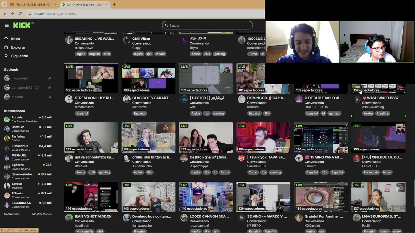Expand list with Mostrar más
This screenshot has width=415, height=233.
12,214
